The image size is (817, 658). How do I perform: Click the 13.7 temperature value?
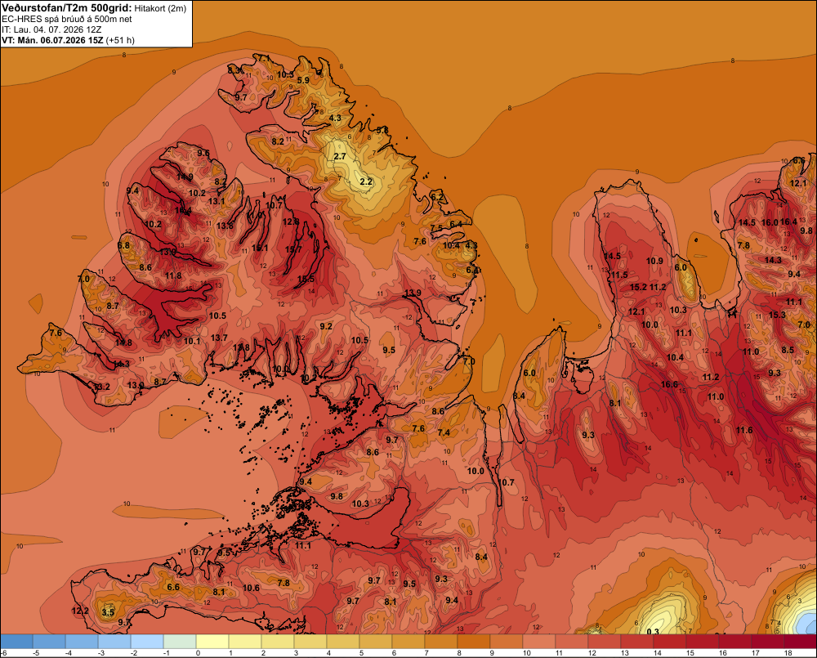pyautogui.click(x=219, y=338)
